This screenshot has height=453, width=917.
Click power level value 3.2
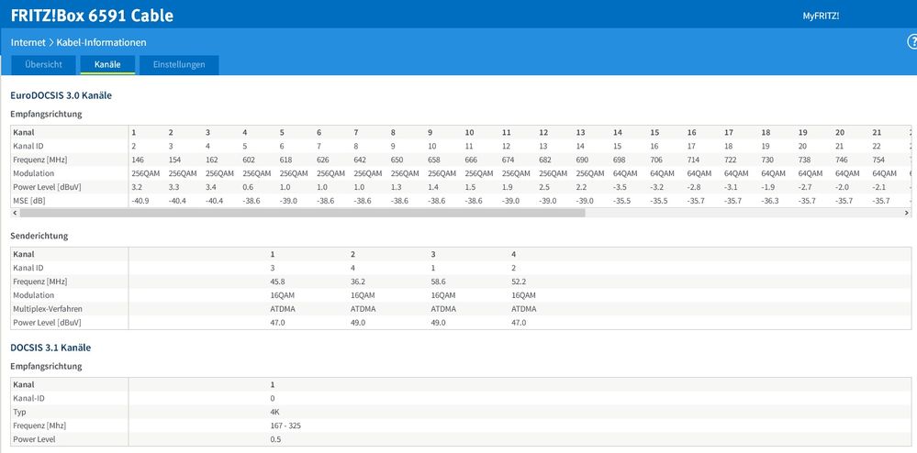coord(136,187)
